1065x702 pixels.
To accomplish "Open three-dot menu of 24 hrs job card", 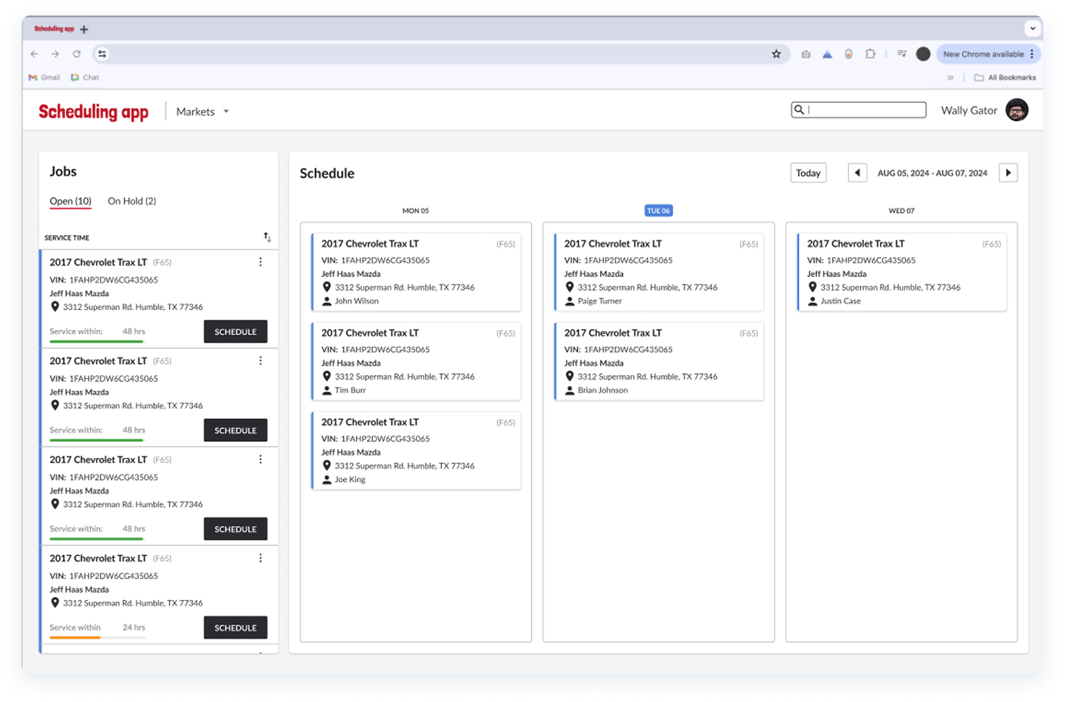I will [x=261, y=558].
